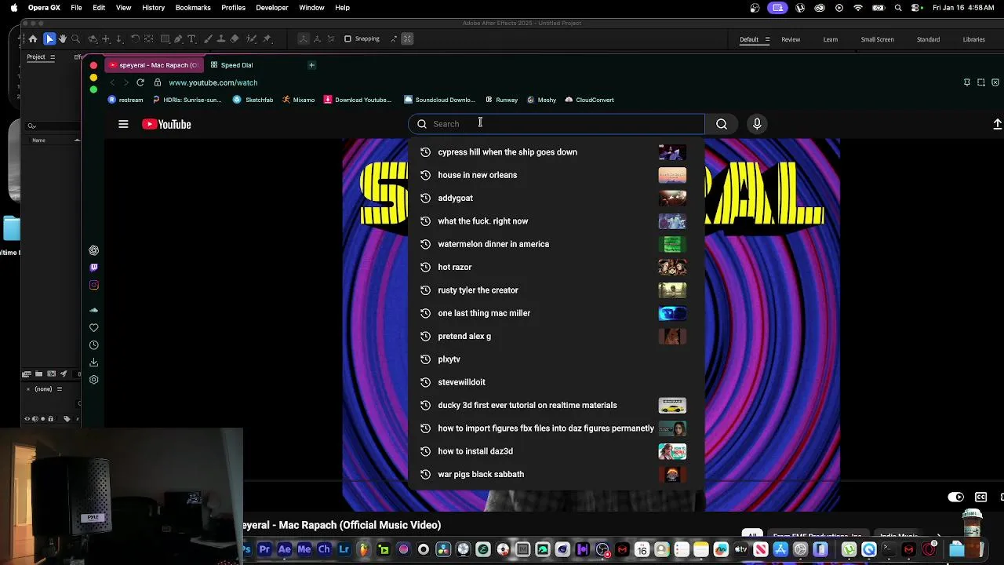Image resolution: width=1004 pixels, height=565 pixels.
Task: Click the YouTube search magnifier button
Action: (722, 124)
